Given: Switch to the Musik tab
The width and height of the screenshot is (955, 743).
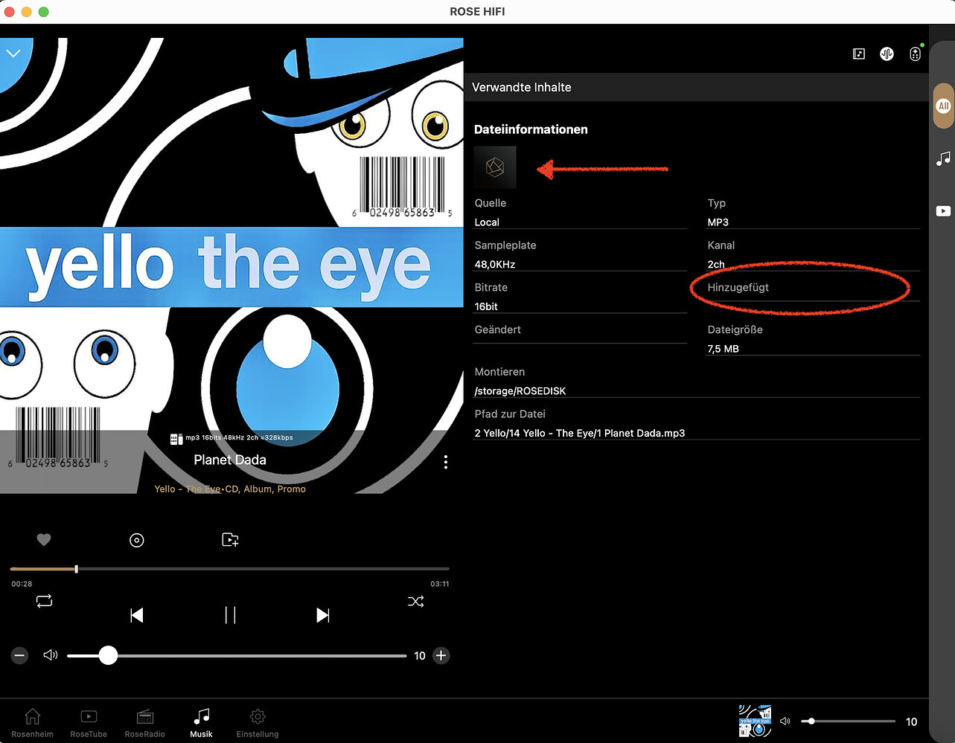Looking at the screenshot, I should 201,722.
